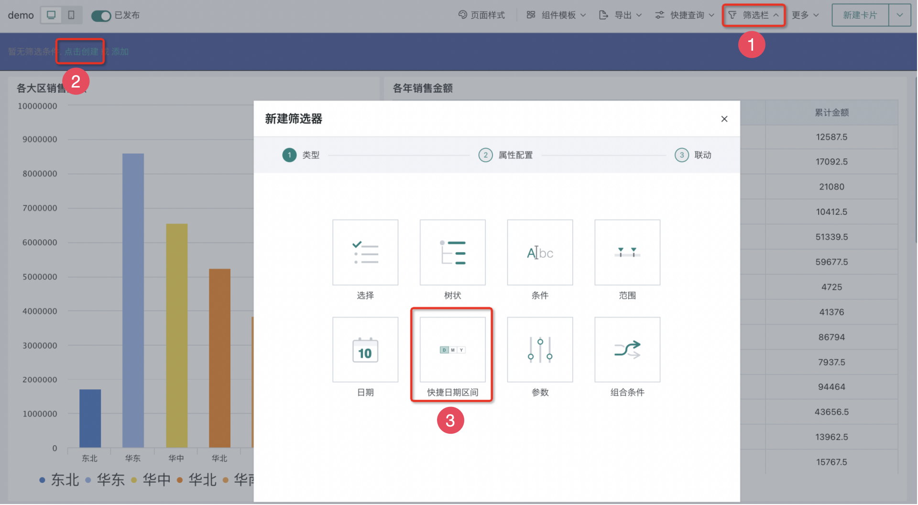Select the 51339.5 table cell
This screenshot has height=505, width=918.
(x=831, y=237)
